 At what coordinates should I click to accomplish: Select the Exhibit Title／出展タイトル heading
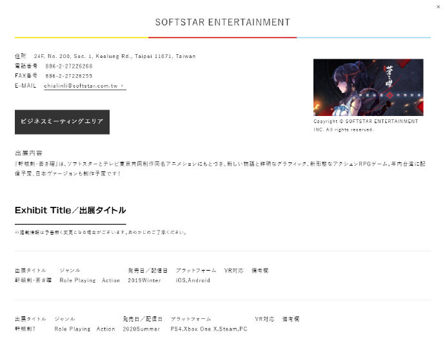click(x=70, y=210)
